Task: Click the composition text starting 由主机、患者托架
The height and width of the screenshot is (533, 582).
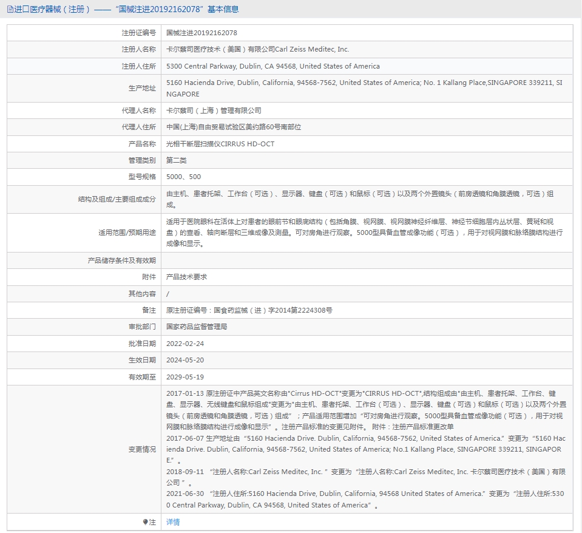Action: (x=360, y=199)
